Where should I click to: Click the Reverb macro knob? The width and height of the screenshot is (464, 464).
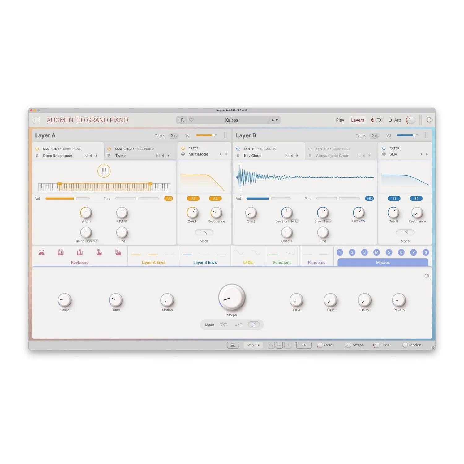[x=399, y=300]
